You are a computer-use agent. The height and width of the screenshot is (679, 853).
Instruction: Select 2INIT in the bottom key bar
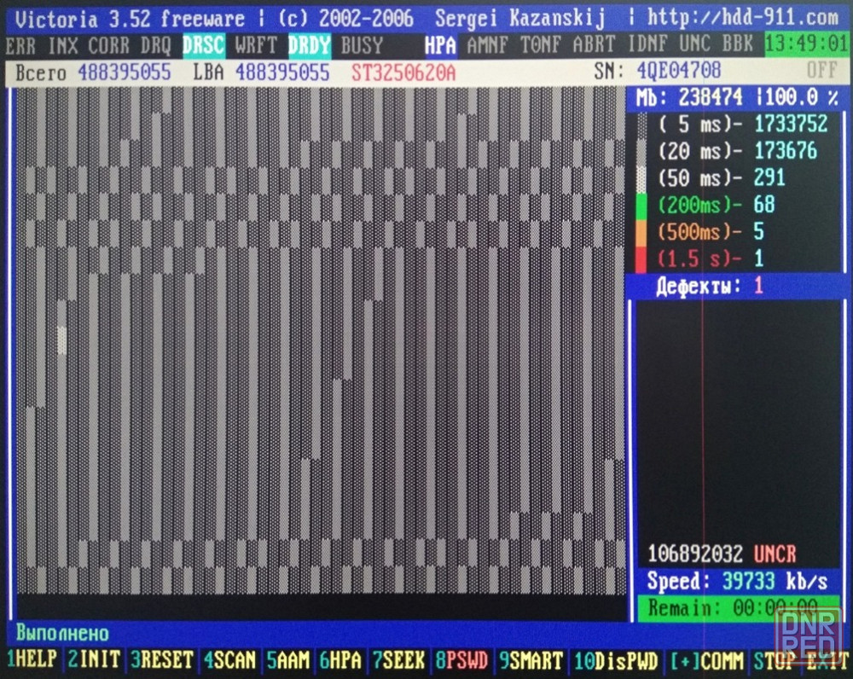tap(94, 660)
